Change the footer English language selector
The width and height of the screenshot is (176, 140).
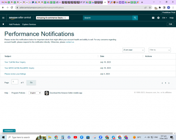pos(35,93)
